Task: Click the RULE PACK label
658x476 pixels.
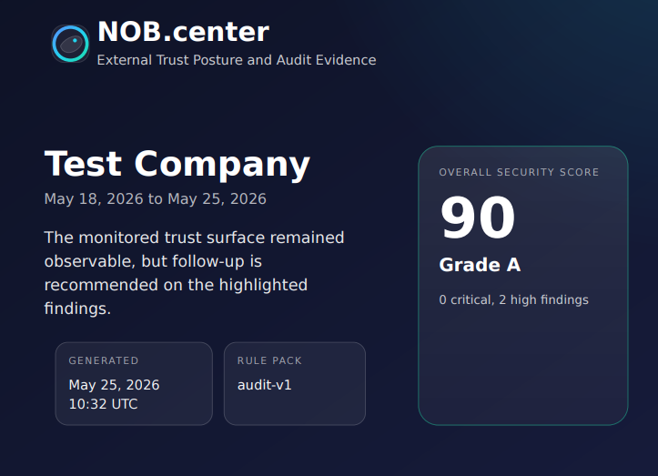Action: (269, 360)
